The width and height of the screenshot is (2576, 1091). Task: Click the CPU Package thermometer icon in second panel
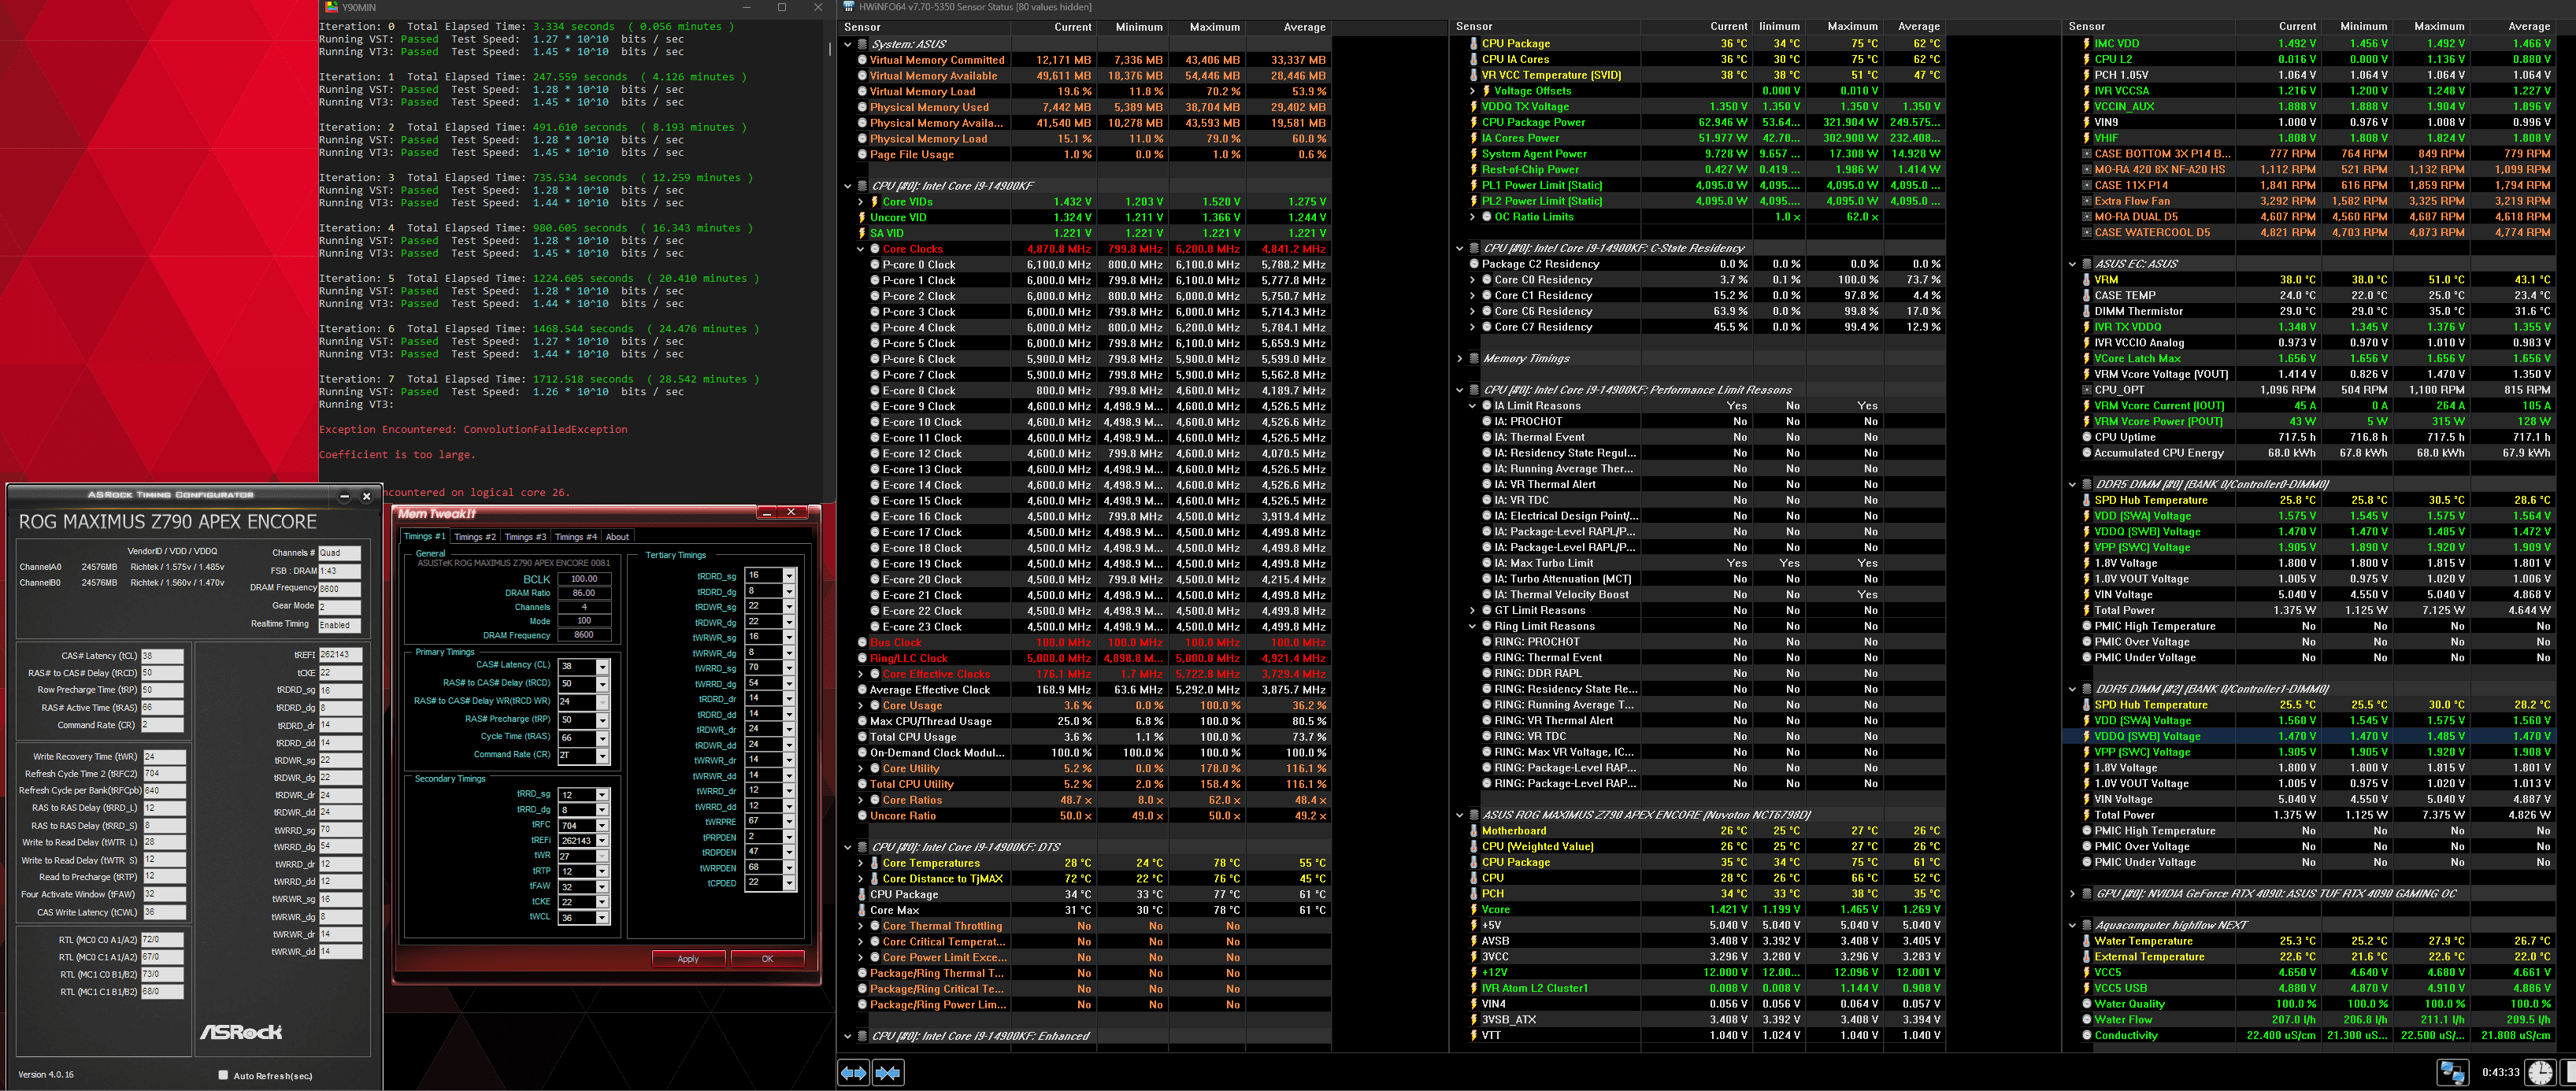pos(1474,44)
